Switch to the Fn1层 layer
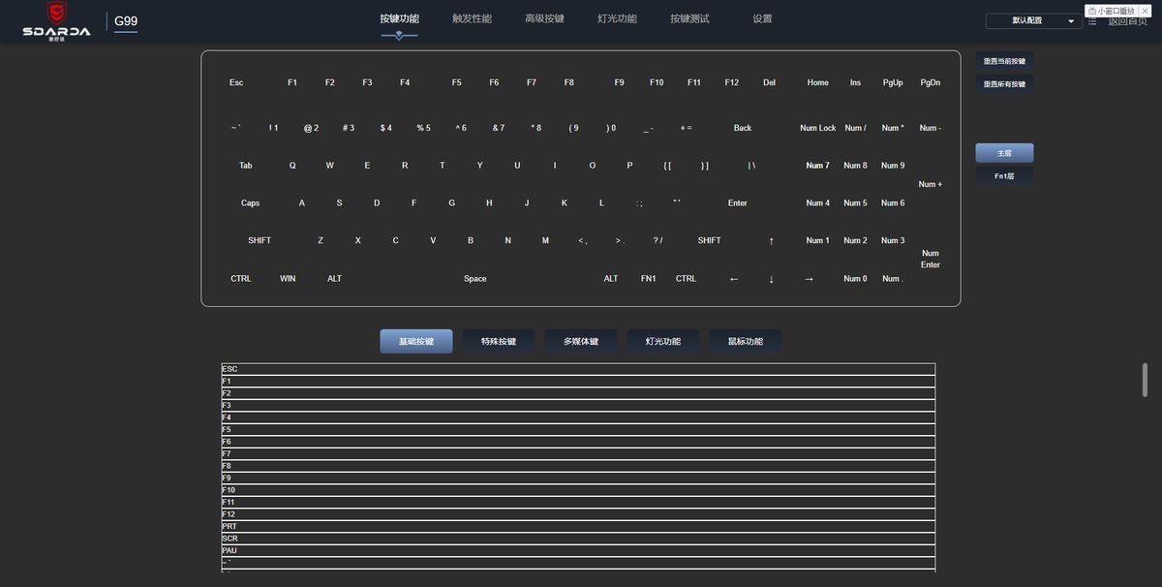 [1004, 176]
